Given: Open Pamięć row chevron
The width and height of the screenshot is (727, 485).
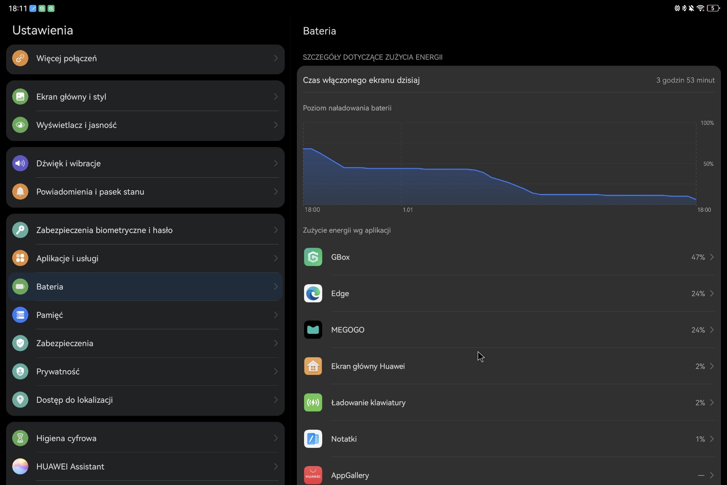Looking at the screenshot, I should coord(276,315).
